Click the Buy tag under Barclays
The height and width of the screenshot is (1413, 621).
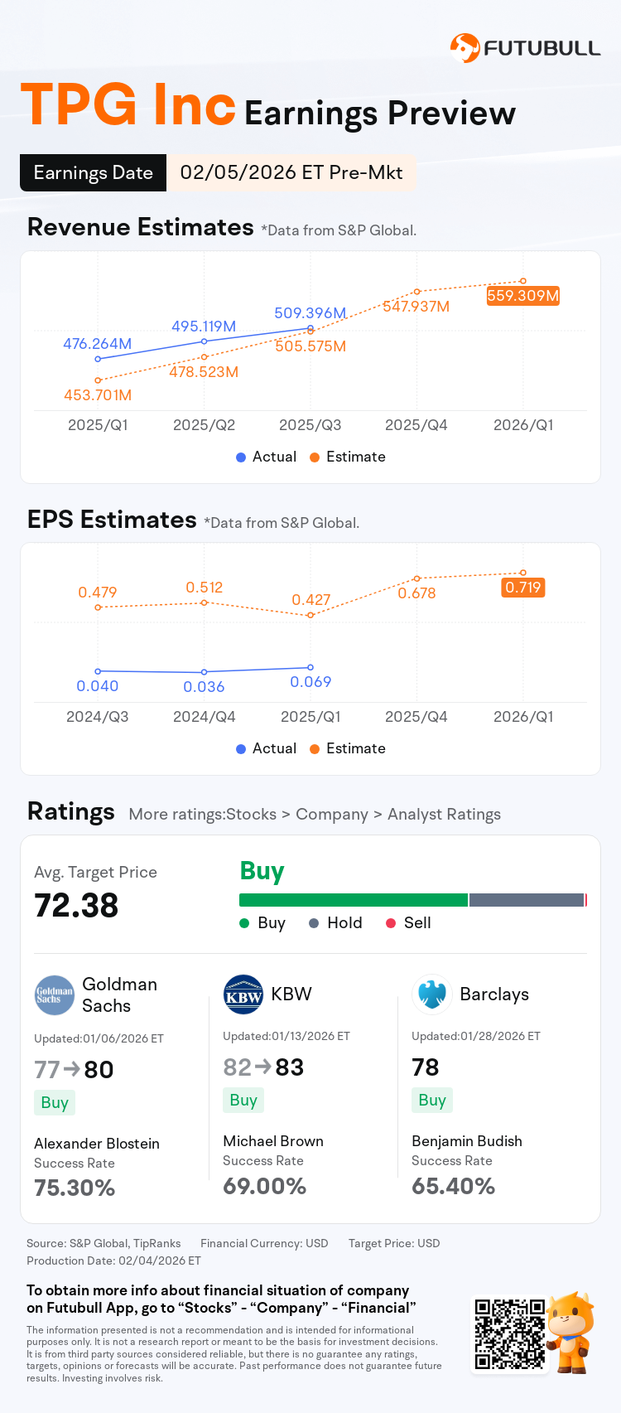(432, 1101)
